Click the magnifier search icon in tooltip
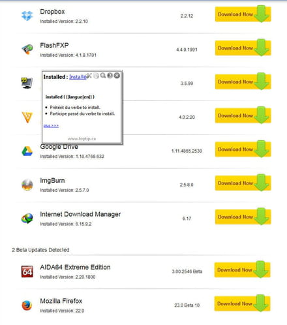 point(103,76)
